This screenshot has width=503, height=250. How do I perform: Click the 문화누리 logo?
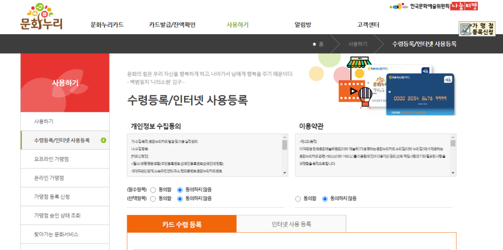point(41,16)
